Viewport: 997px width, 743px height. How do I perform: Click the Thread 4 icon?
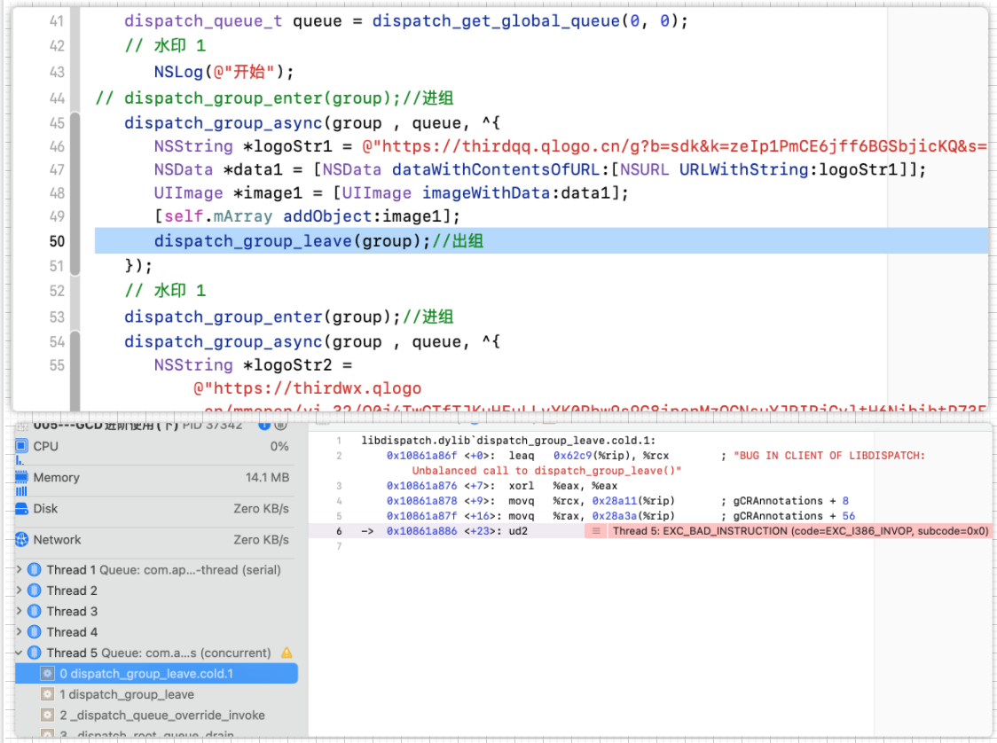tap(35, 632)
